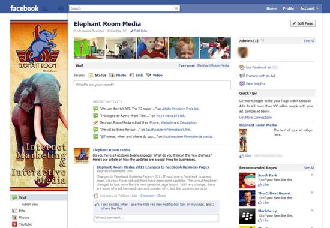This screenshot has height=228, width=330.
Task: Dismiss BlackBerry recommendation with X
Action: (x=312, y=210)
